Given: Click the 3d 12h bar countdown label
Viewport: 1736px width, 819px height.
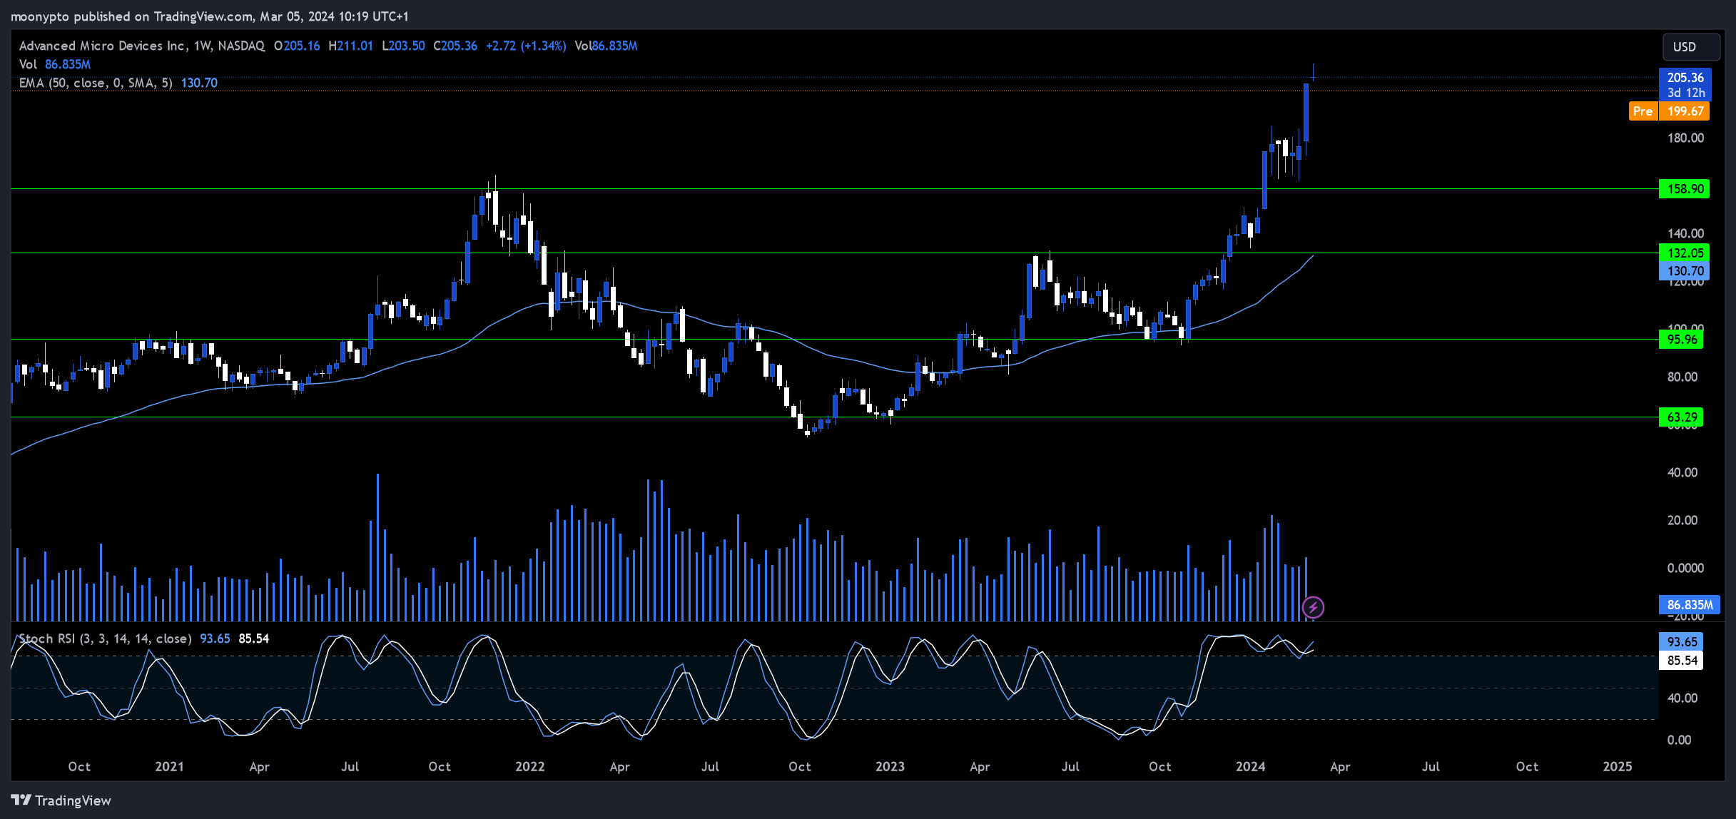Looking at the screenshot, I should [1685, 93].
